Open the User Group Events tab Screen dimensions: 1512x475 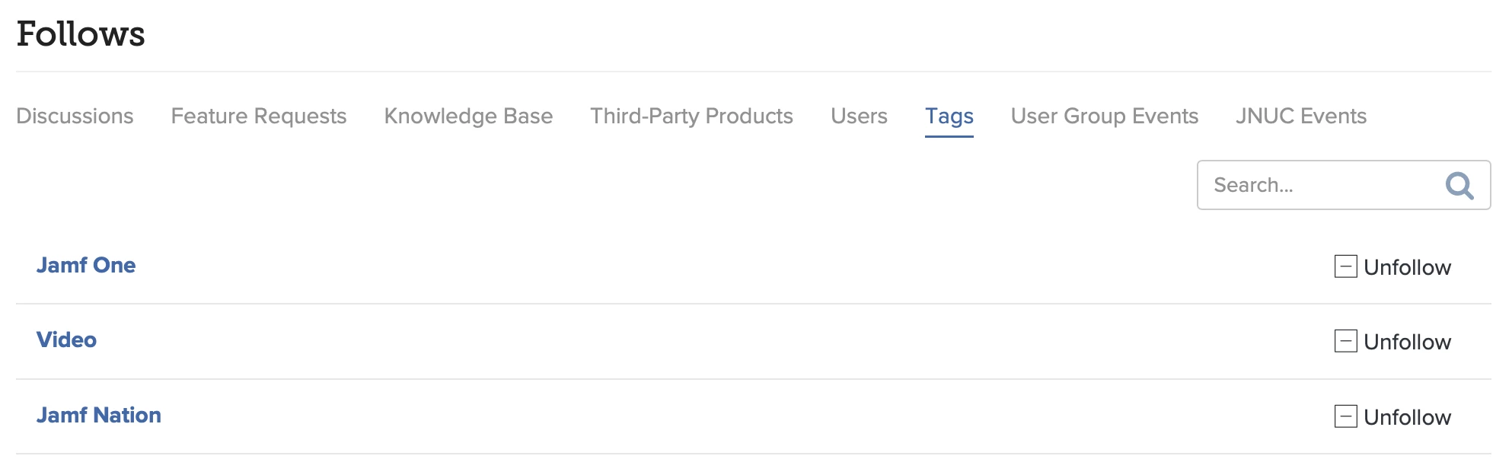1105,116
